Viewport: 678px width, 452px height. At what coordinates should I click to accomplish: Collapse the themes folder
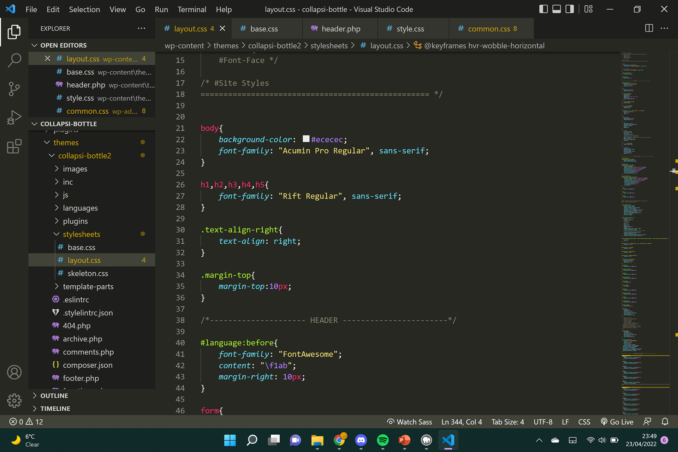(x=47, y=142)
